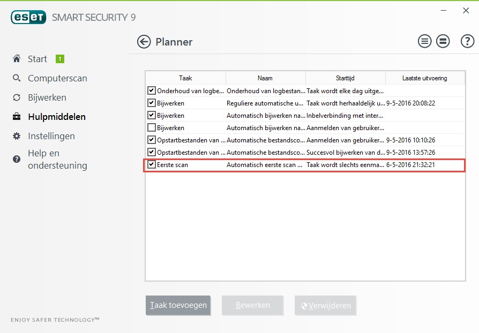Sort tasks by the Taak column header
Image resolution: width=479 pixels, height=333 pixels.
[185, 78]
